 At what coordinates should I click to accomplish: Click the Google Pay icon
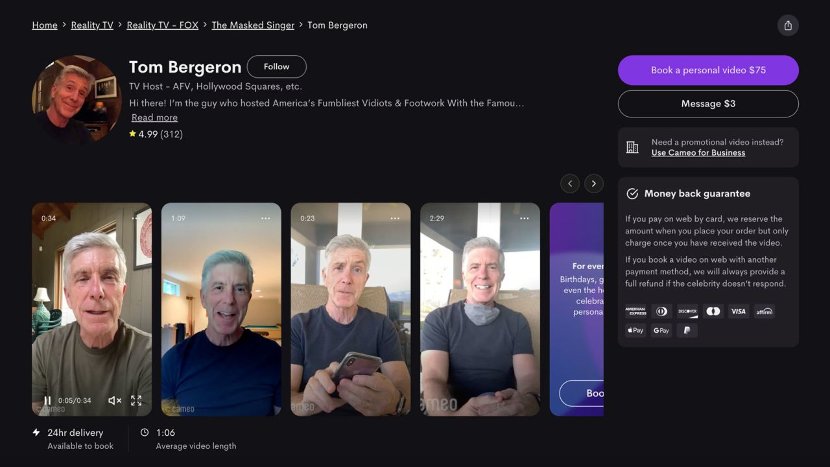(x=661, y=330)
